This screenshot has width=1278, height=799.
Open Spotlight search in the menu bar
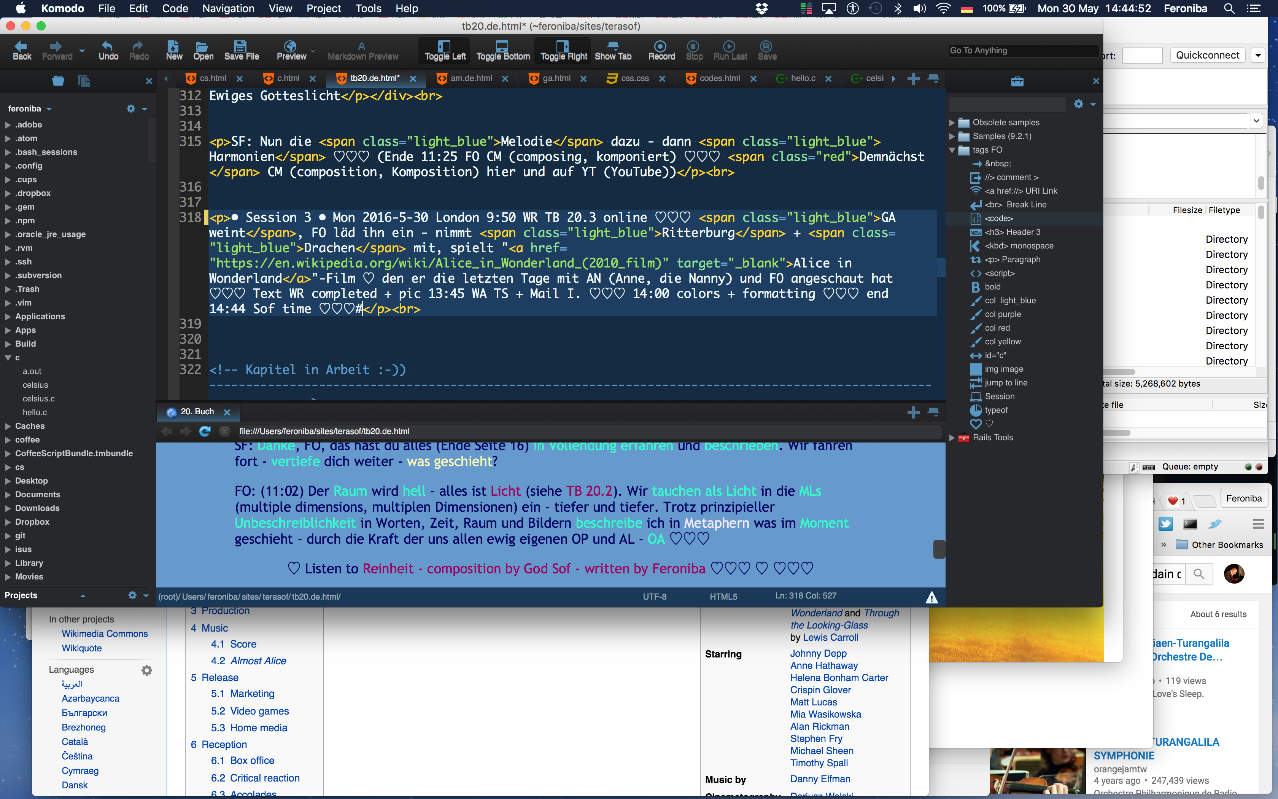click(x=1229, y=8)
